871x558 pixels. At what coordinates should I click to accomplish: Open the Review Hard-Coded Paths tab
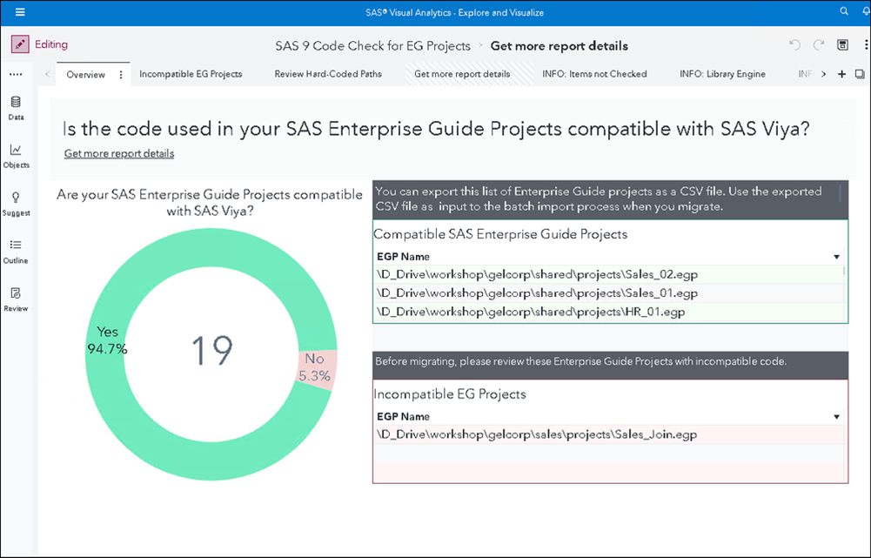click(328, 74)
